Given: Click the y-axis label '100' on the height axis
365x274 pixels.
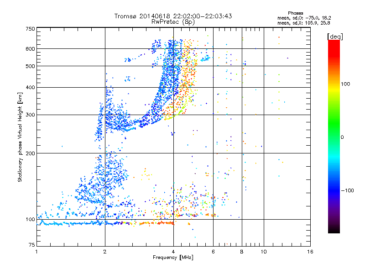Looking at the screenshot, I should point(30,220).
